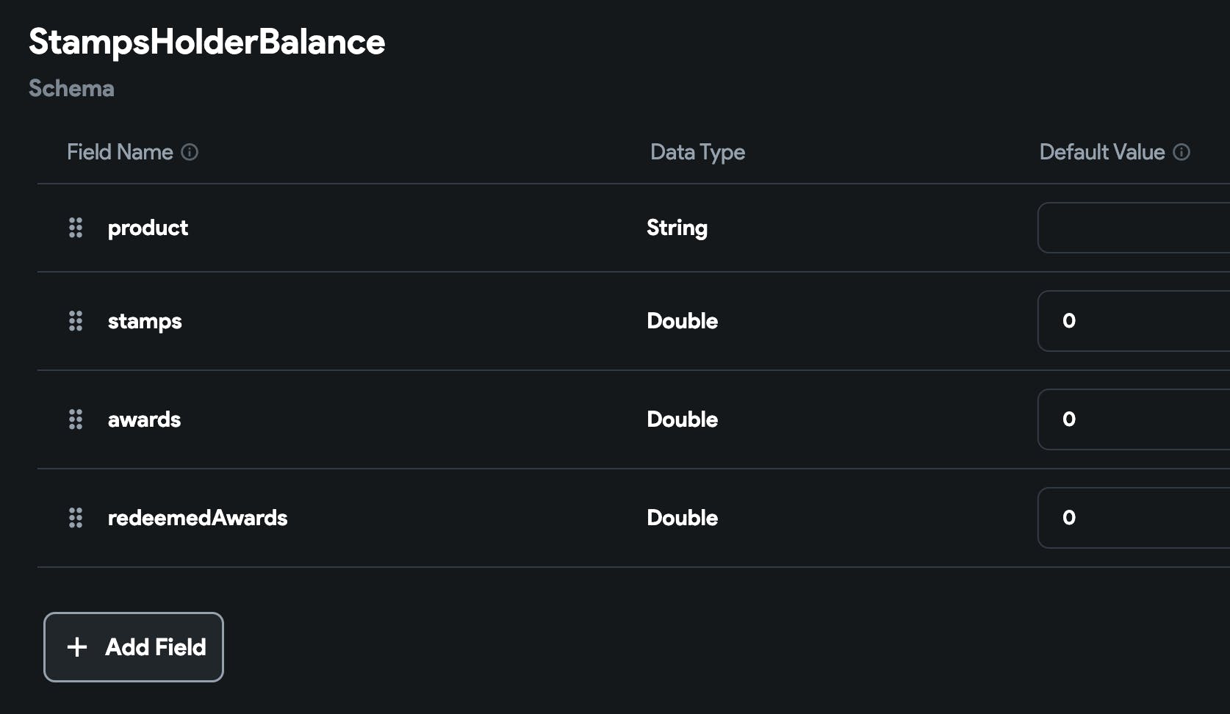Click the info icon next to Default Value
The height and width of the screenshot is (714, 1230).
[x=1182, y=152]
